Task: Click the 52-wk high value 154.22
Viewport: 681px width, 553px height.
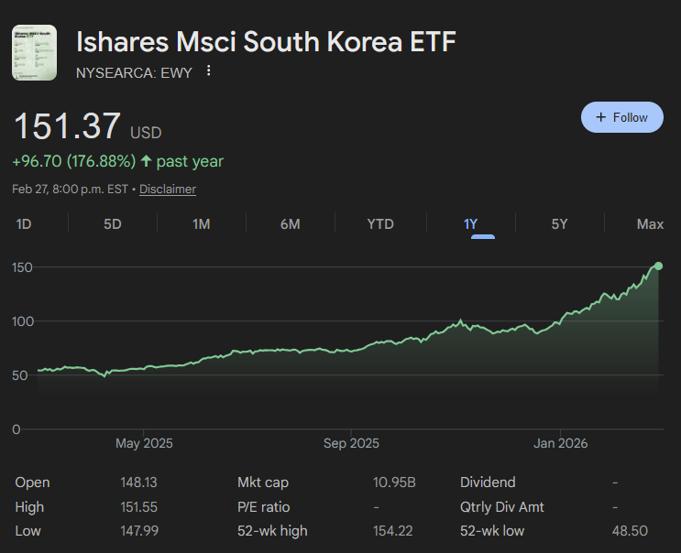Action: coord(392,531)
